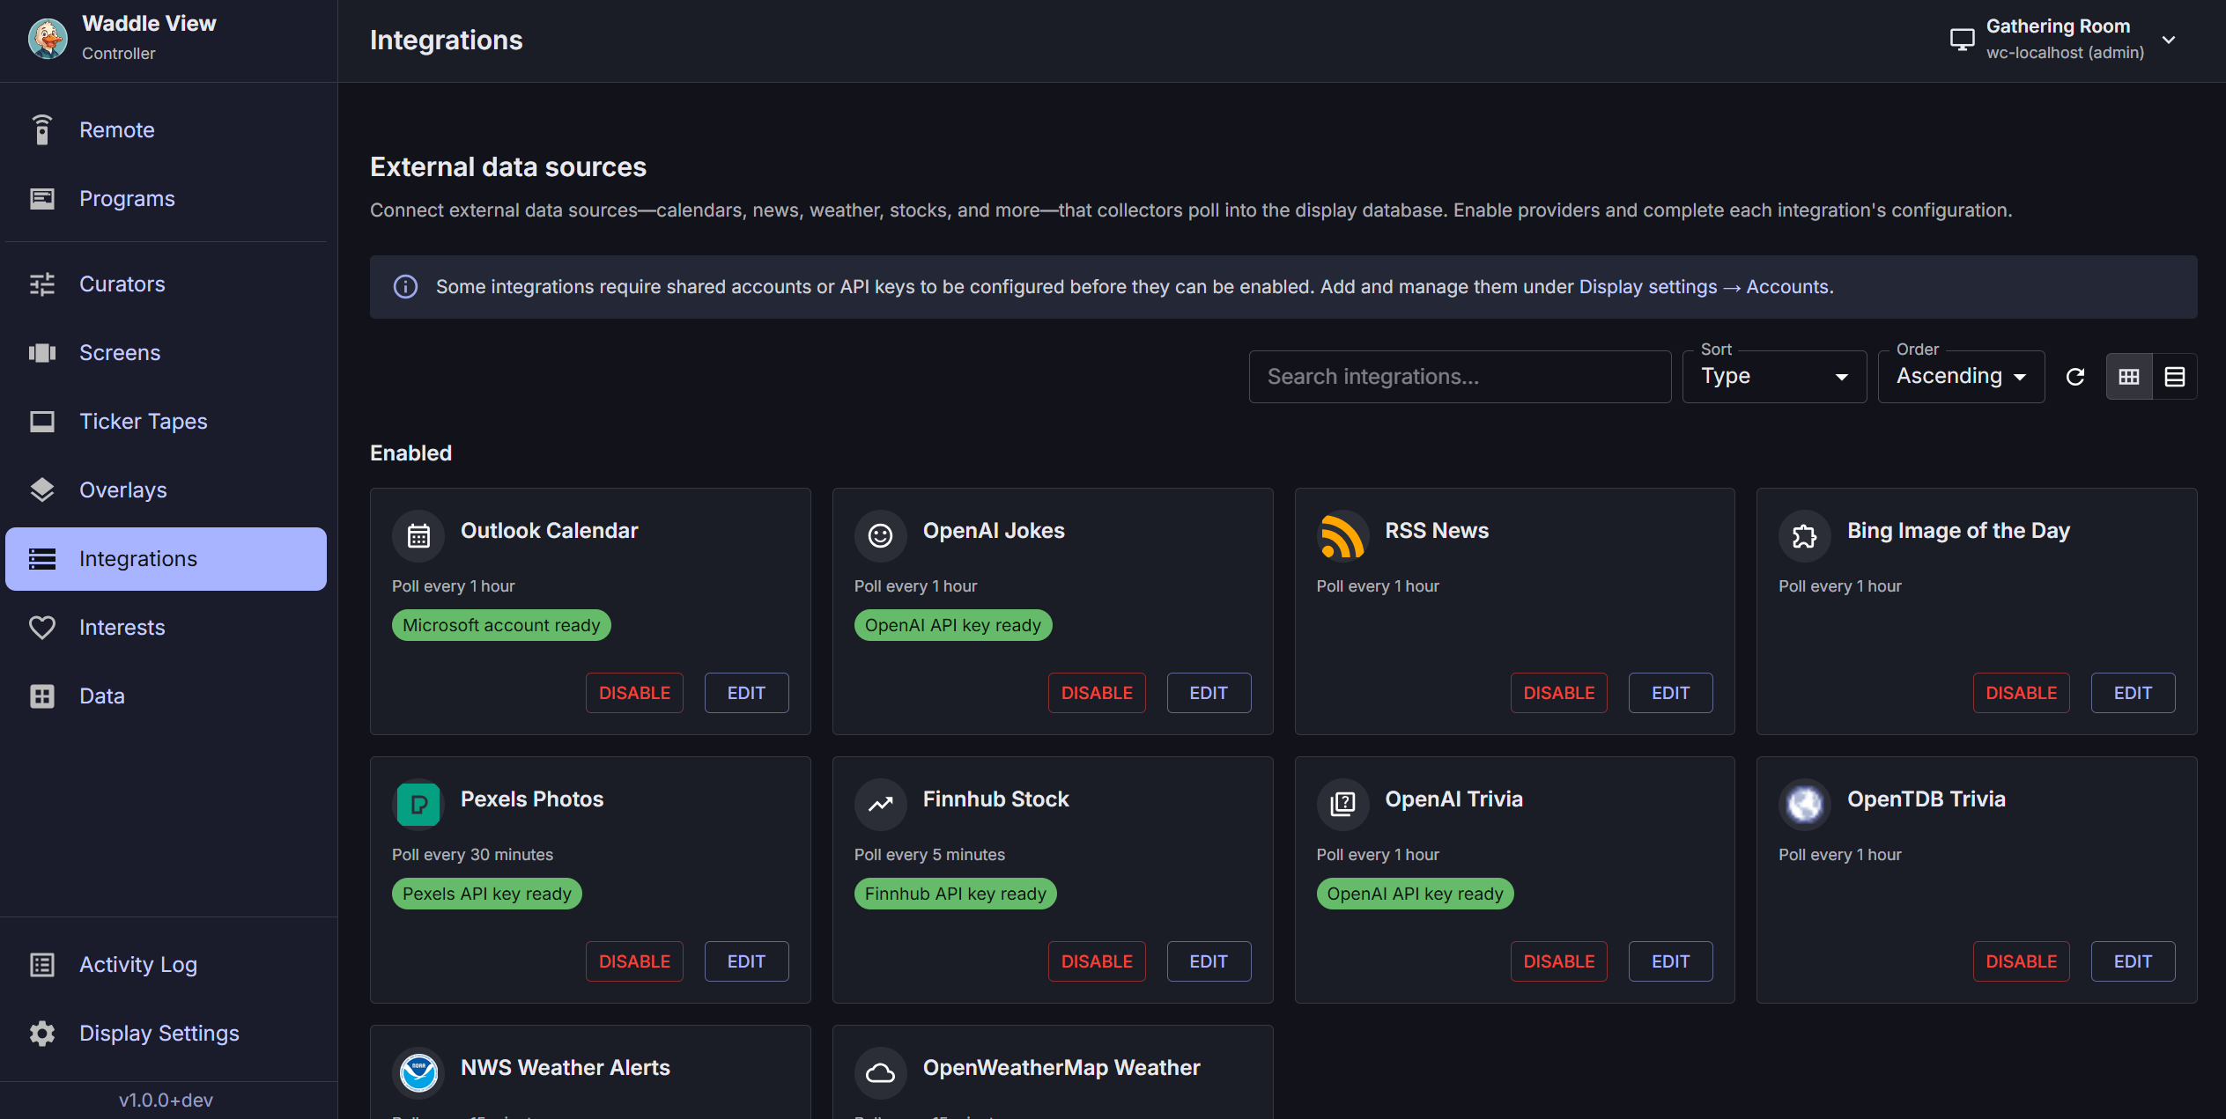
Task: Click the Pexels Photos logo icon
Action: [x=418, y=804]
